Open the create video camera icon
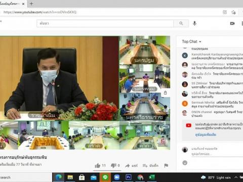This screenshot has width=243, height=182. tap(232, 23)
